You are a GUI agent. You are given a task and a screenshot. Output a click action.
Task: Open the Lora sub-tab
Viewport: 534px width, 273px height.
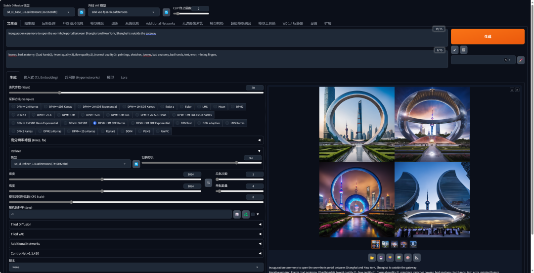[124, 77]
